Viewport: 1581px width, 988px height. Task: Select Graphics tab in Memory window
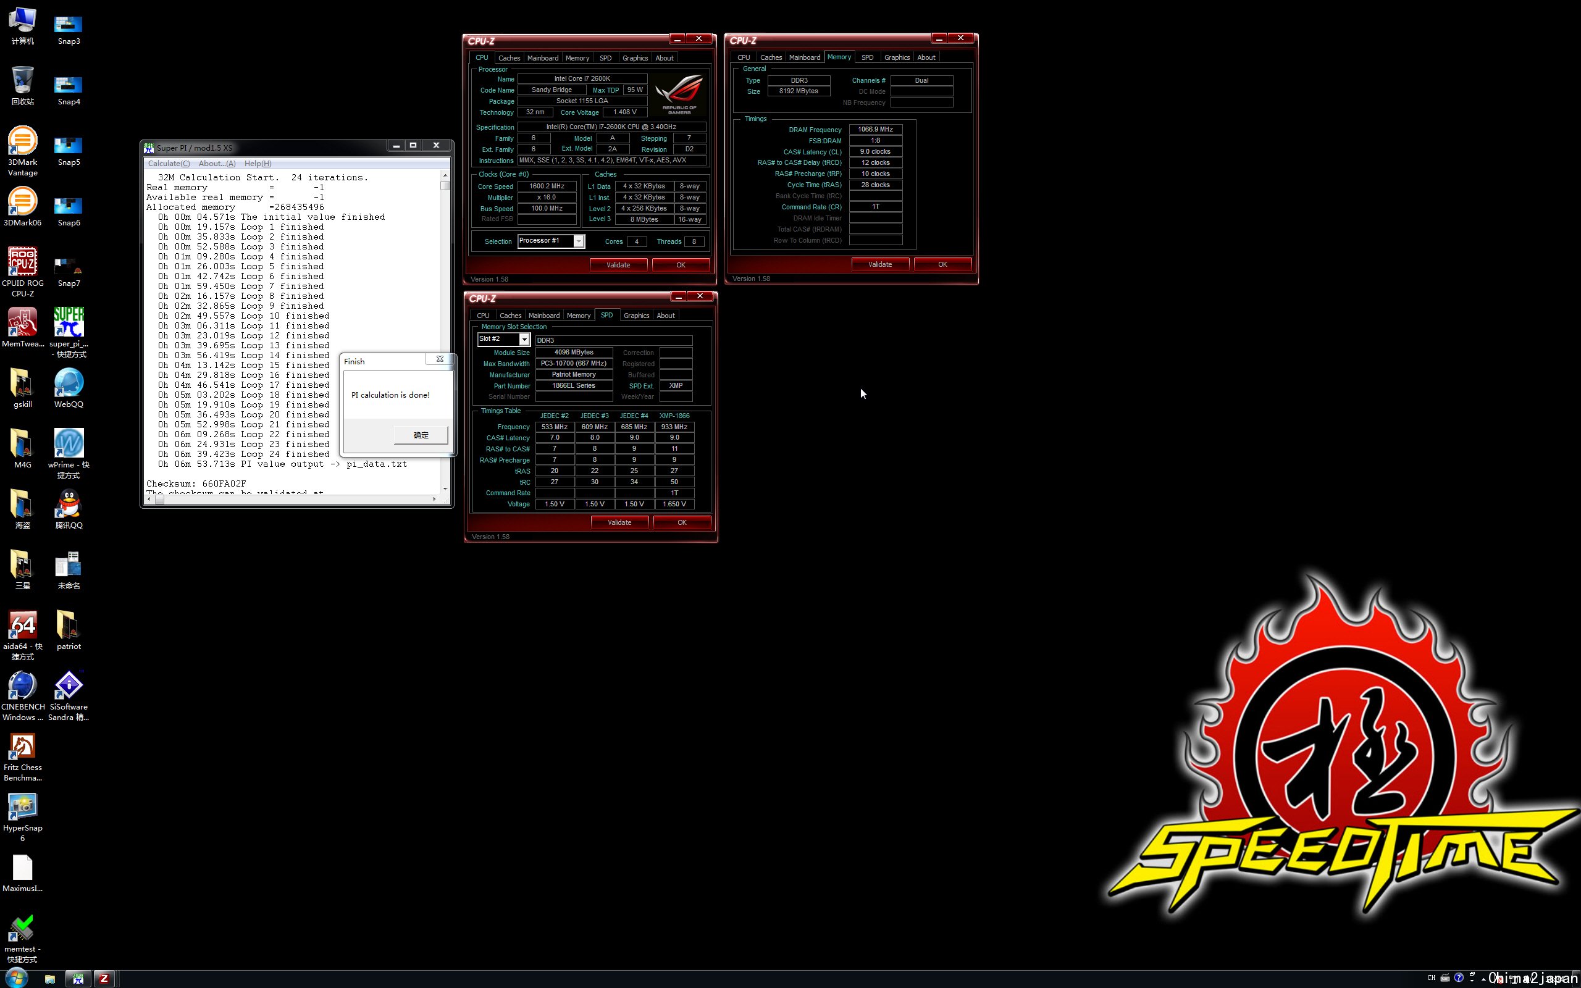pos(897,57)
